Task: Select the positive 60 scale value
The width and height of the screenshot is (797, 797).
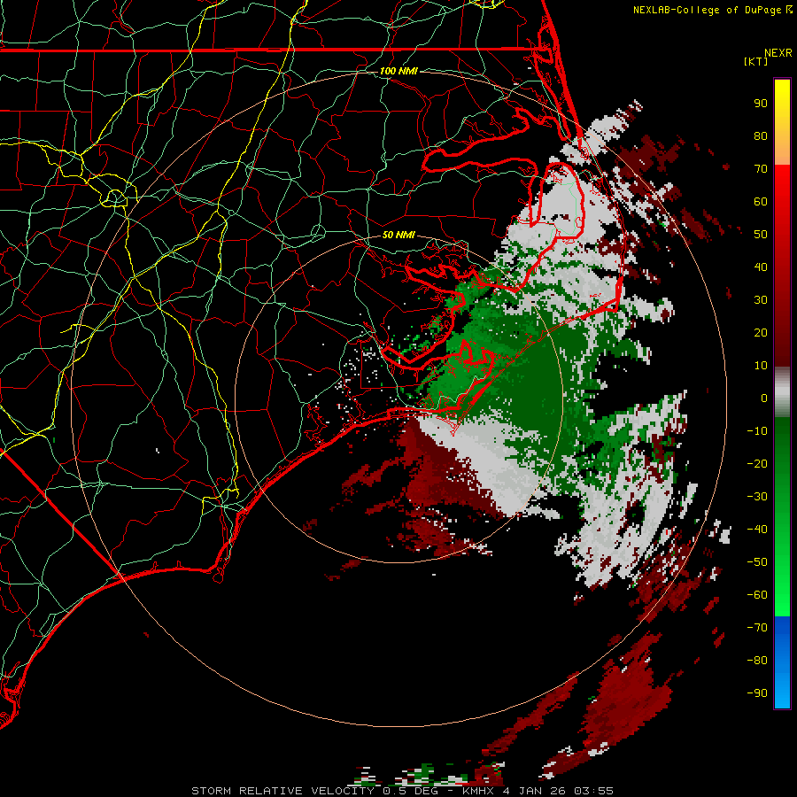Action: point(761,201)
